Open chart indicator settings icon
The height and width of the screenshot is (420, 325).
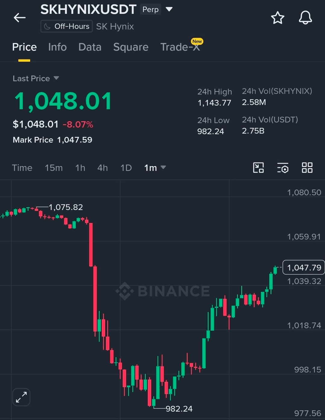[283, 168]
